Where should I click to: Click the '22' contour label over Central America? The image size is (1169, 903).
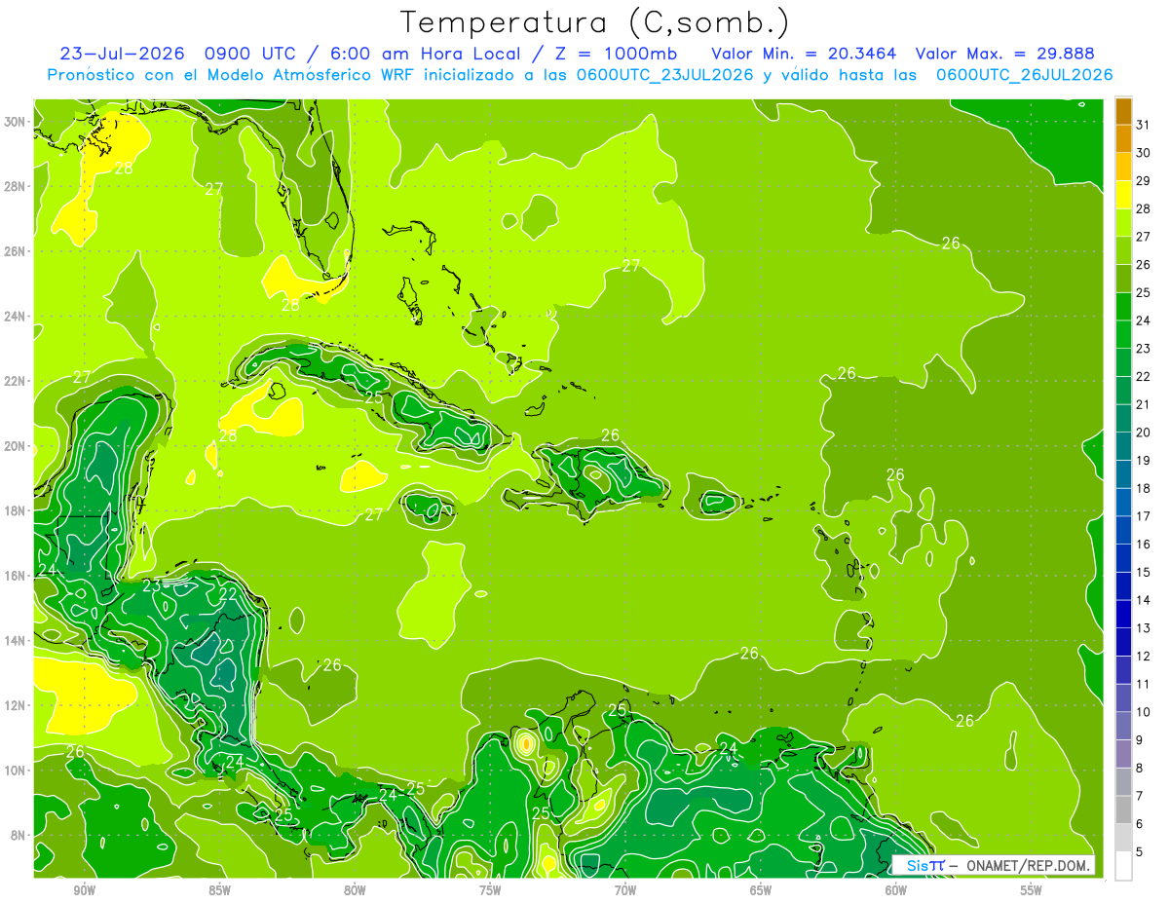tap(228, 594)
